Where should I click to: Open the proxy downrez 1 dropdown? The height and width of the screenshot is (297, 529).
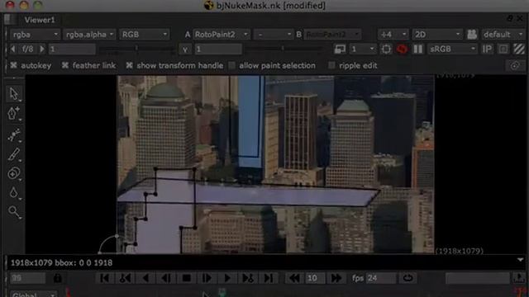pyautogui.click(x=363, y=49)
